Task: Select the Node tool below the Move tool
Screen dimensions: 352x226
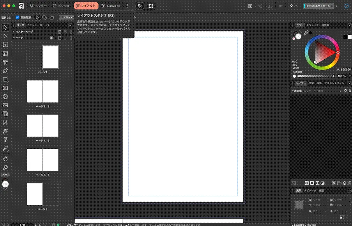Action: pos(5,36)
